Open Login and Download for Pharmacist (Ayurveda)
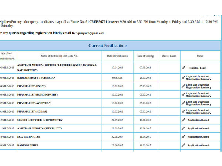This screenshot has height=166, width=222. pyautogui.click(x=198, y=103)
